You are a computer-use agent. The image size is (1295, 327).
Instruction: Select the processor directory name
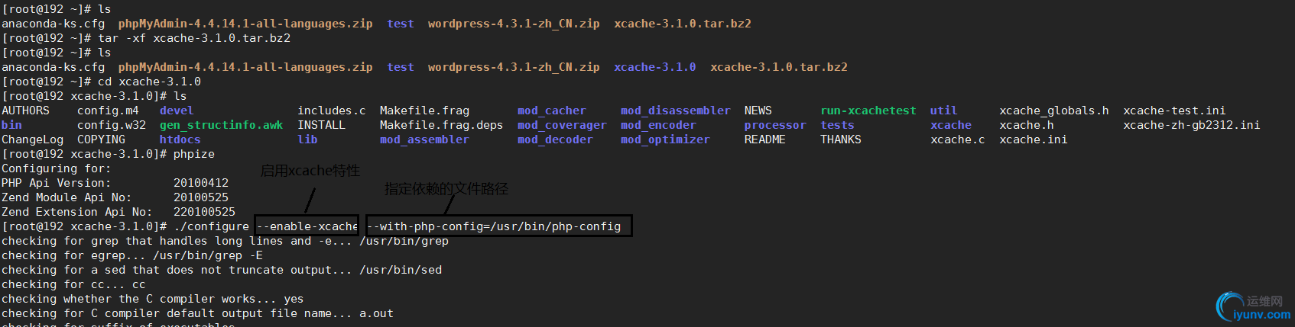coord(774,125)
